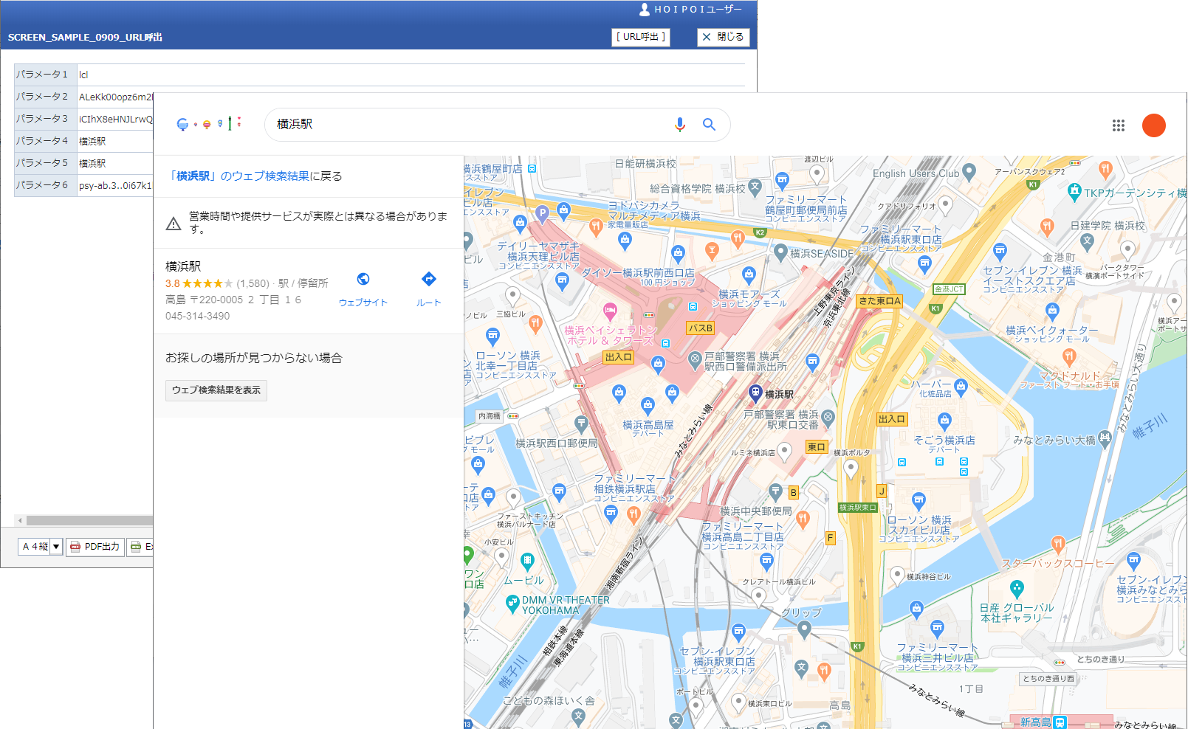Click the ルート directions arrow icon

(428, 279)
